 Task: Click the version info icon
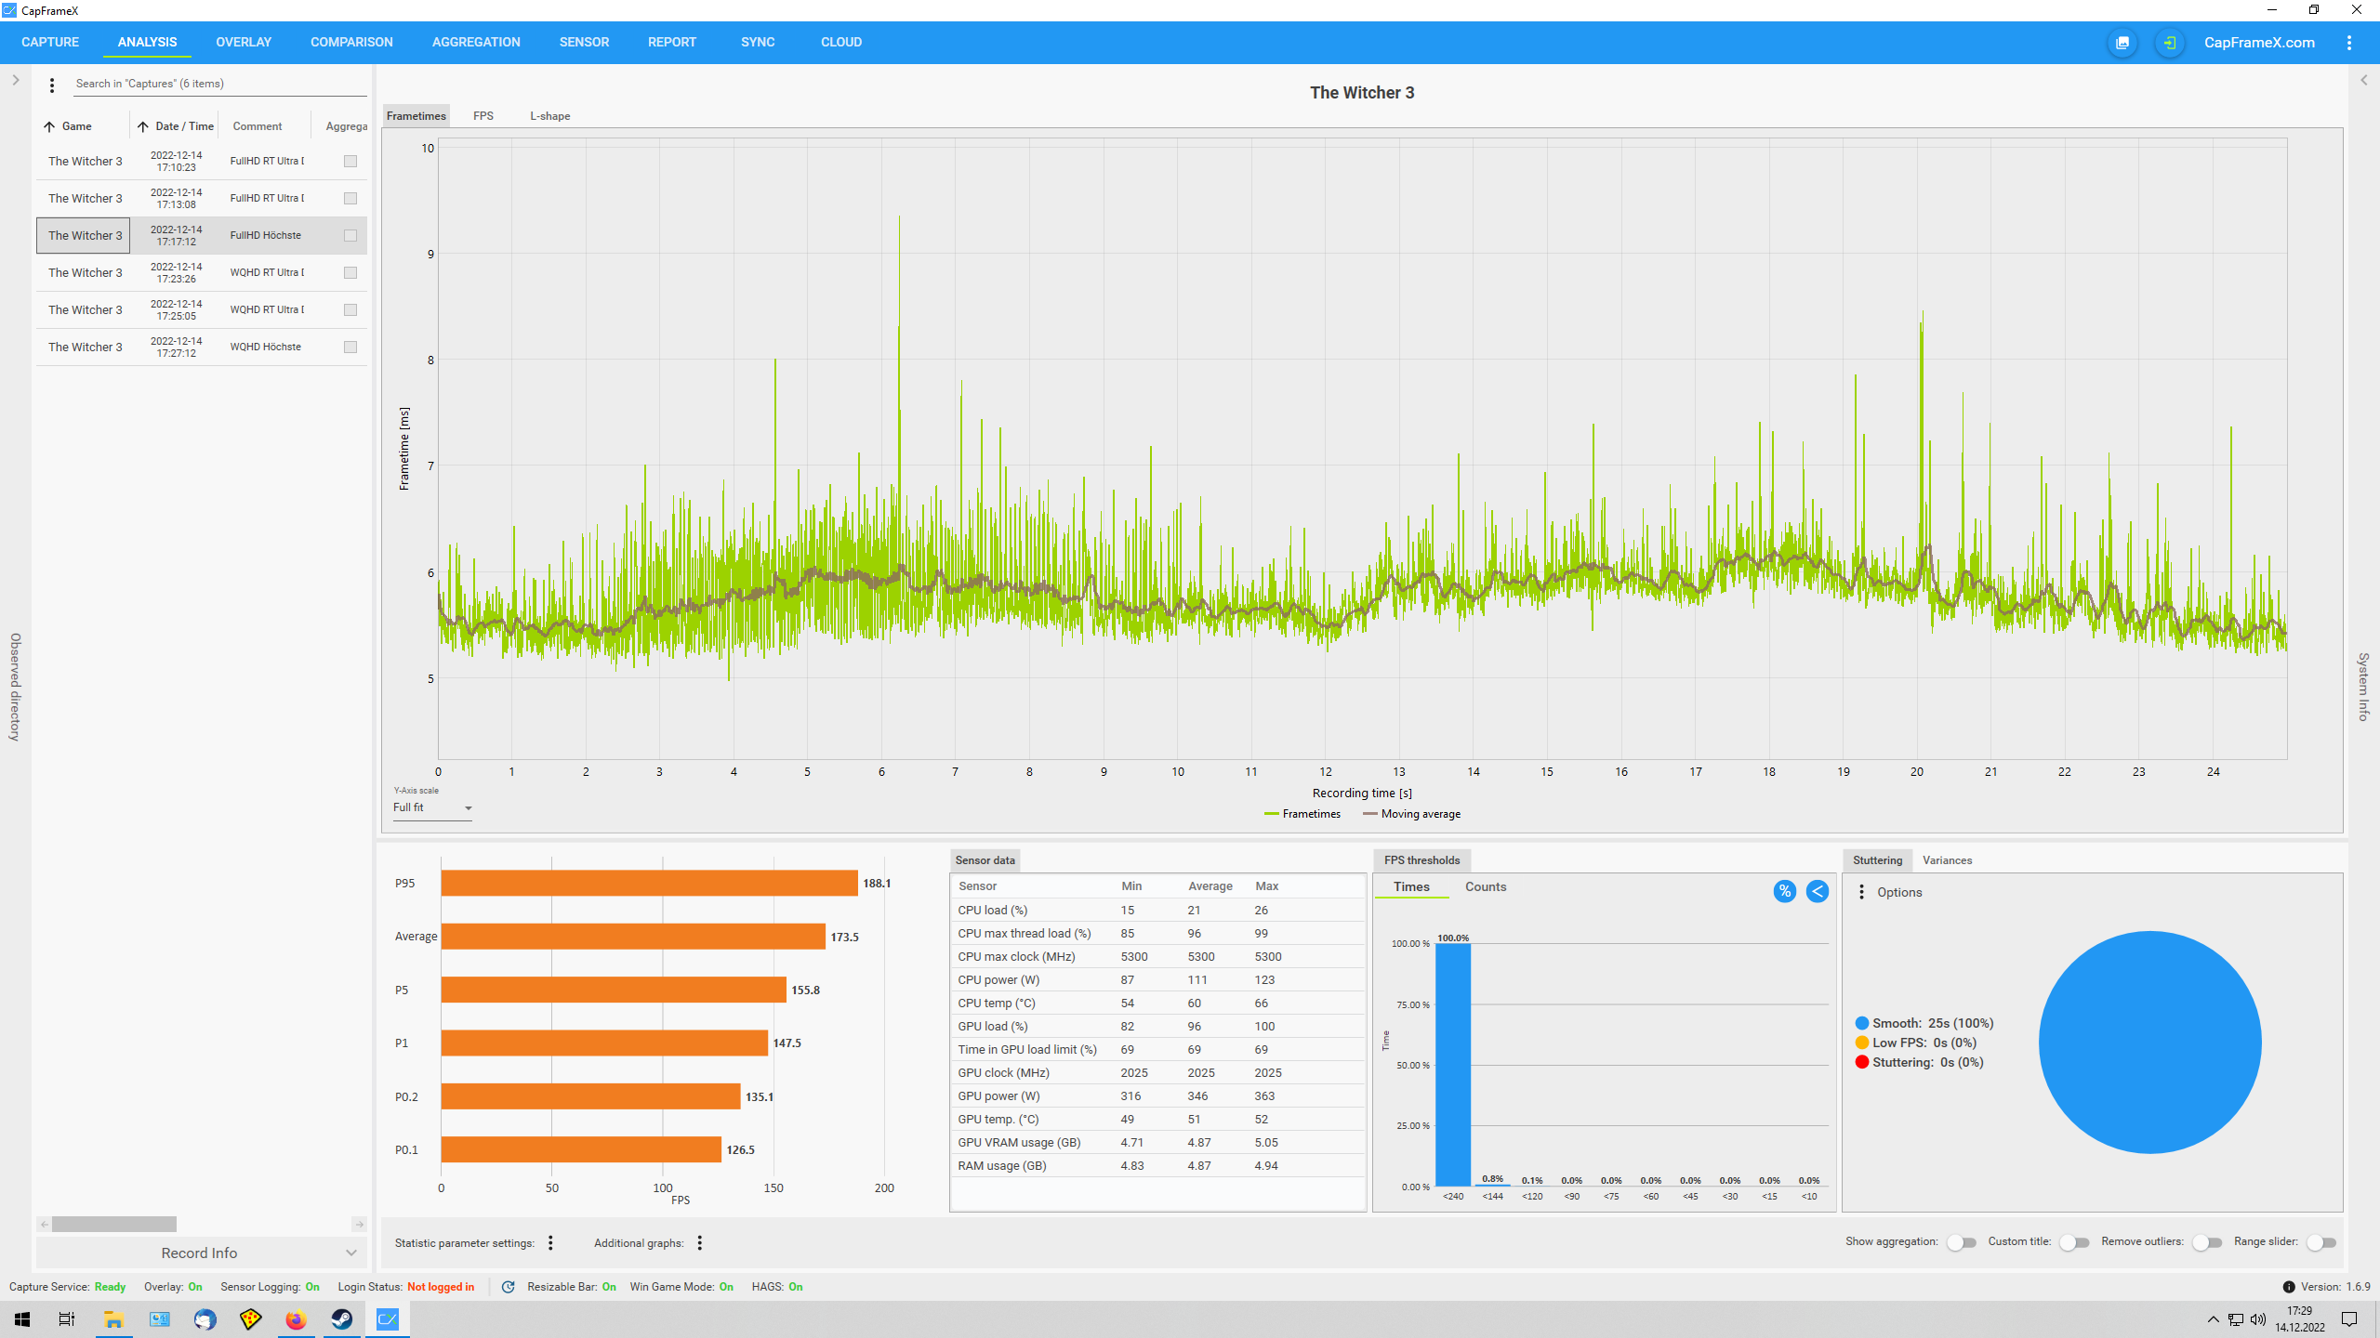(x=2288, y=1287)
